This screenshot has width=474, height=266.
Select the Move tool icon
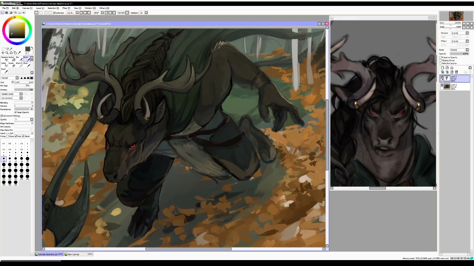point(3,53)
